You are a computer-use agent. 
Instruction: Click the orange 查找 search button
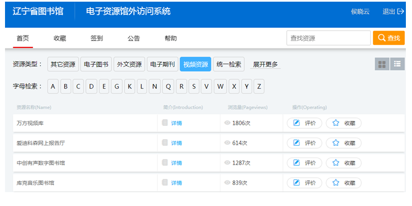point(389,38)
